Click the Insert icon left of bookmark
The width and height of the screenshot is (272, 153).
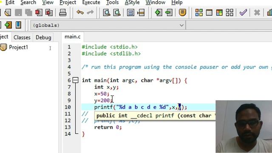click(8, 25)
